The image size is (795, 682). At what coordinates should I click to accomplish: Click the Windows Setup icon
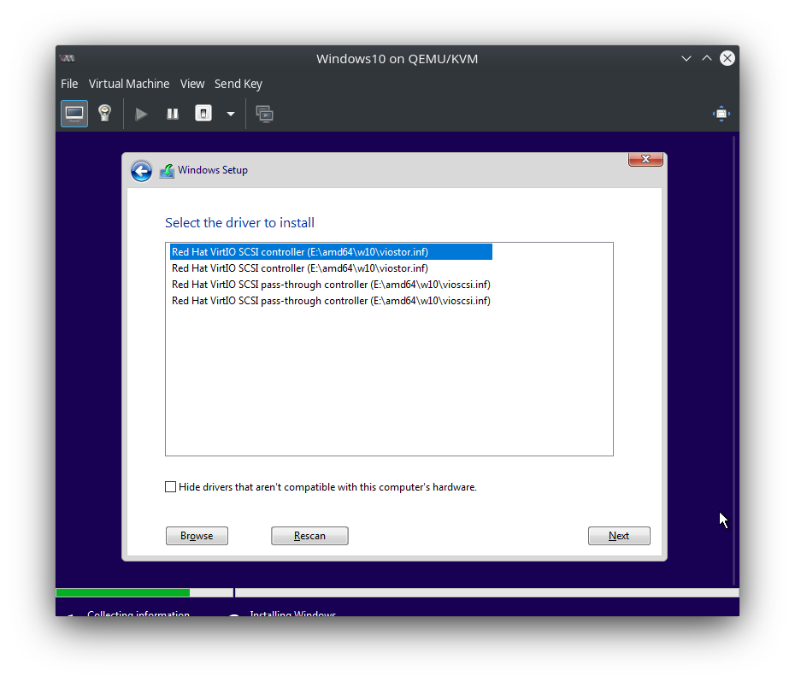point(167,171)
